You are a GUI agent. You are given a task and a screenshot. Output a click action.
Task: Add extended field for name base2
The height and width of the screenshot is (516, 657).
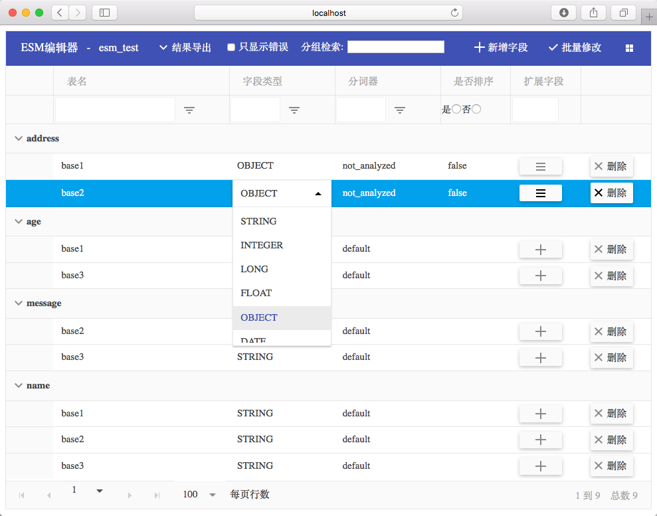[x=541, y=440]
